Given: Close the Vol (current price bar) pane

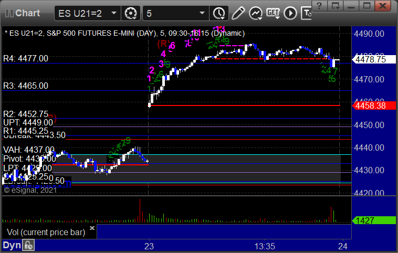Looking at the screenshot, I should pos(92,228).
